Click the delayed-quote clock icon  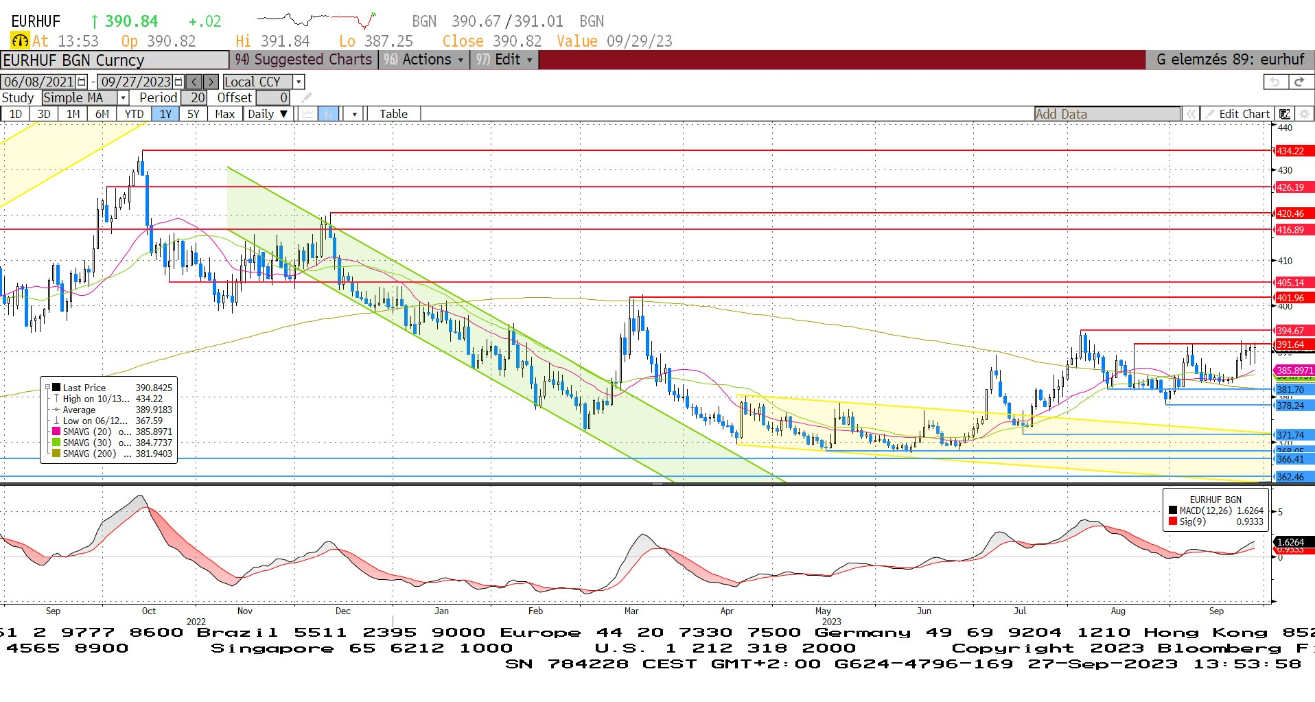[20, 41]
